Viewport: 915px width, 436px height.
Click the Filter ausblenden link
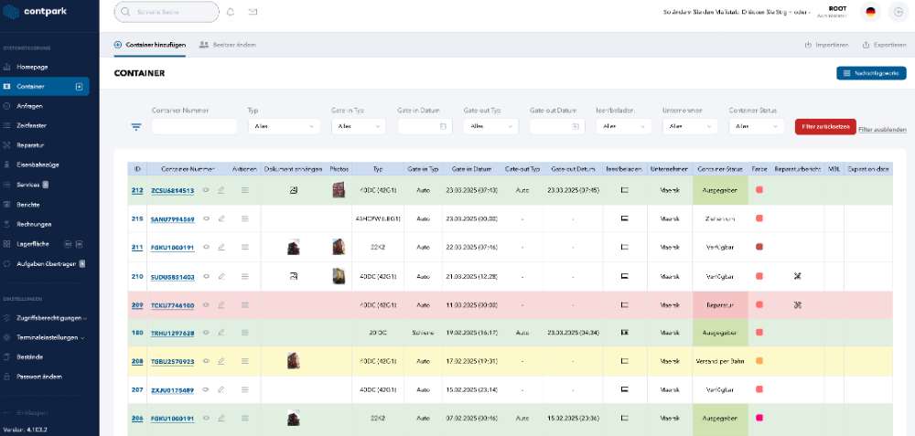(x=882, y=130)
